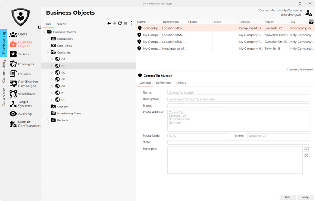The image size is (315, 201).
Task: Refresh the tree view
Action: click(120, 23)
